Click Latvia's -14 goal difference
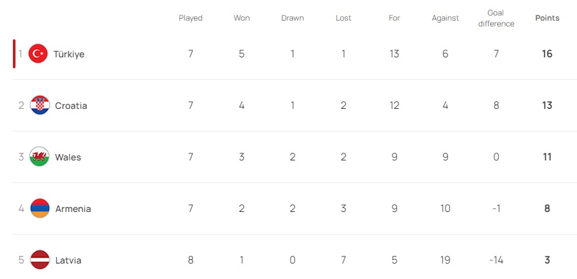The image size is (577, 279). click(x=496, y=260)
